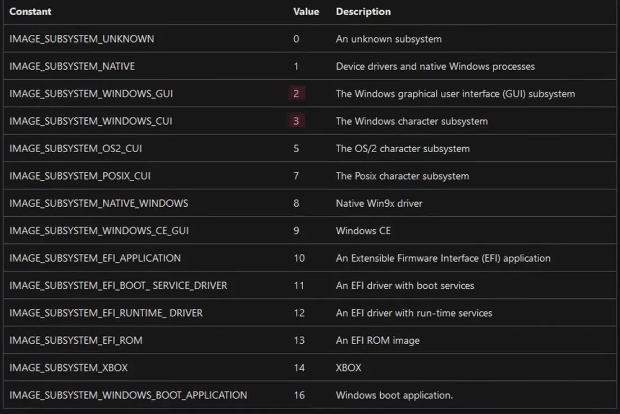The image size is (620, 414).
Task: Select the IMAGE_SUBSYSTEM_NATIVE constant text
Action: 72,66
